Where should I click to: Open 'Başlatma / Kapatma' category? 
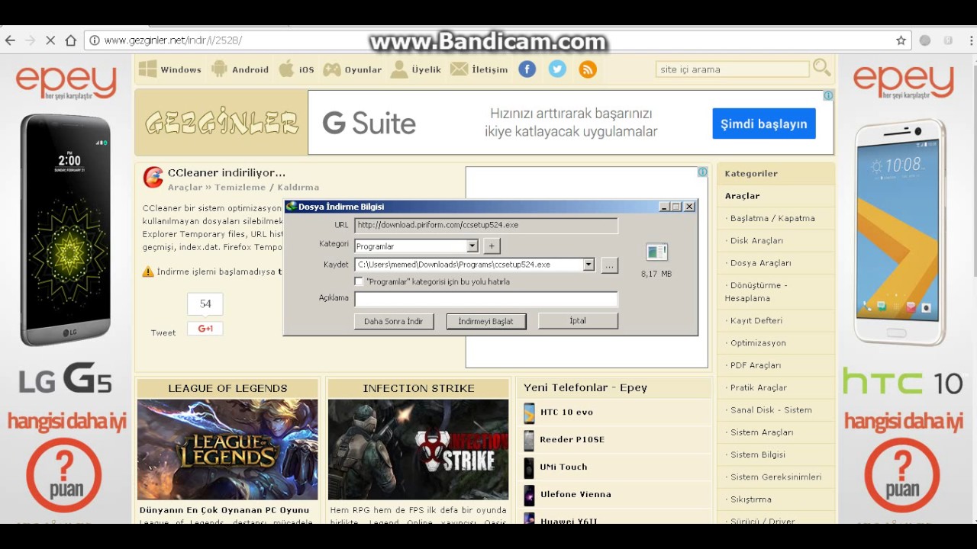coord(772,218)
